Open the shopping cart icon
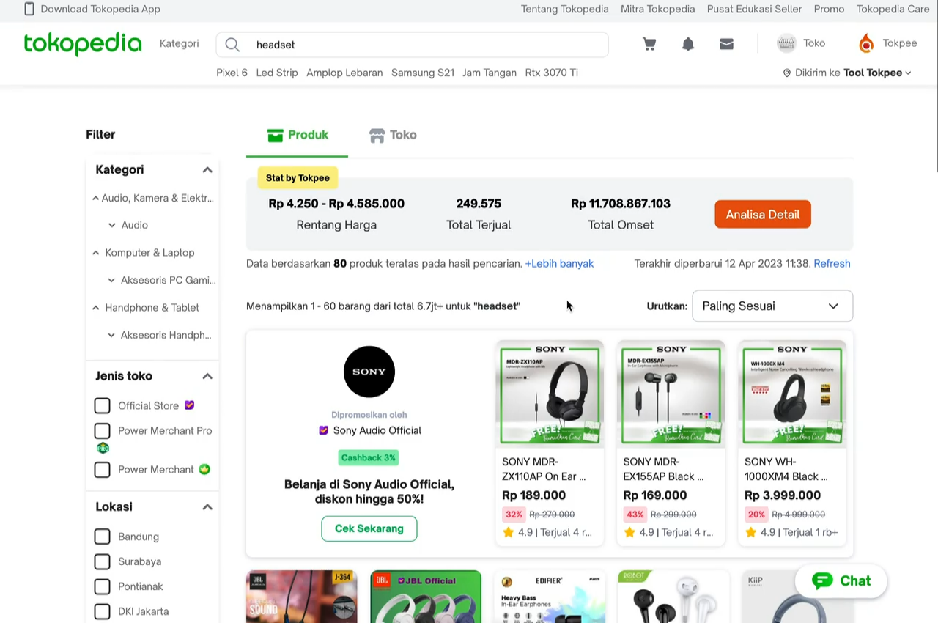The height and width of the screenshot is (623, 938). (x=649, y=44)
